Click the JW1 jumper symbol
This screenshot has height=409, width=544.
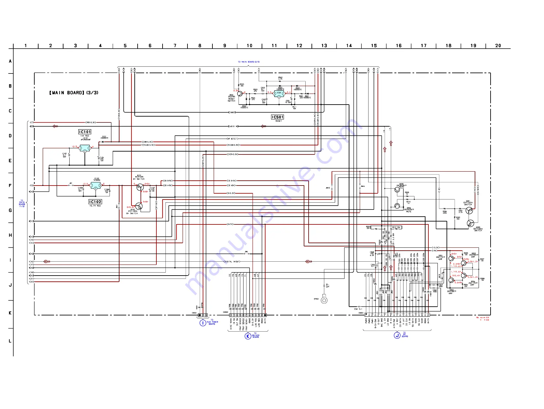71,185
